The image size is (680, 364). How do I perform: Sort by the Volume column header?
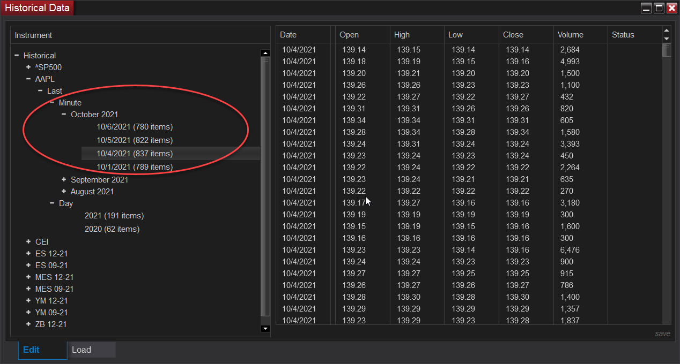pos(581,34)
